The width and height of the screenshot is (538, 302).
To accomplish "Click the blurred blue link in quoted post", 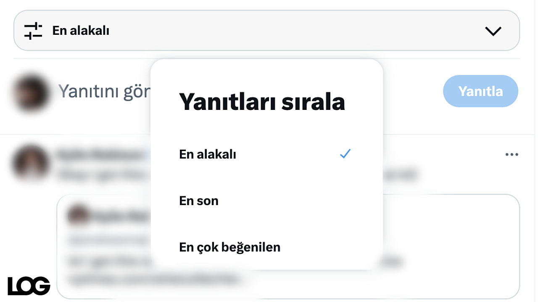I will [x=108, y=240].
